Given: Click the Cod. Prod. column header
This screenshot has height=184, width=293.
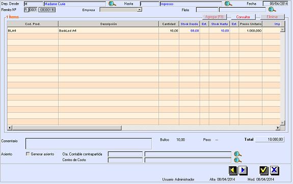Looking at the screenshot, I should tap(33, 24).
